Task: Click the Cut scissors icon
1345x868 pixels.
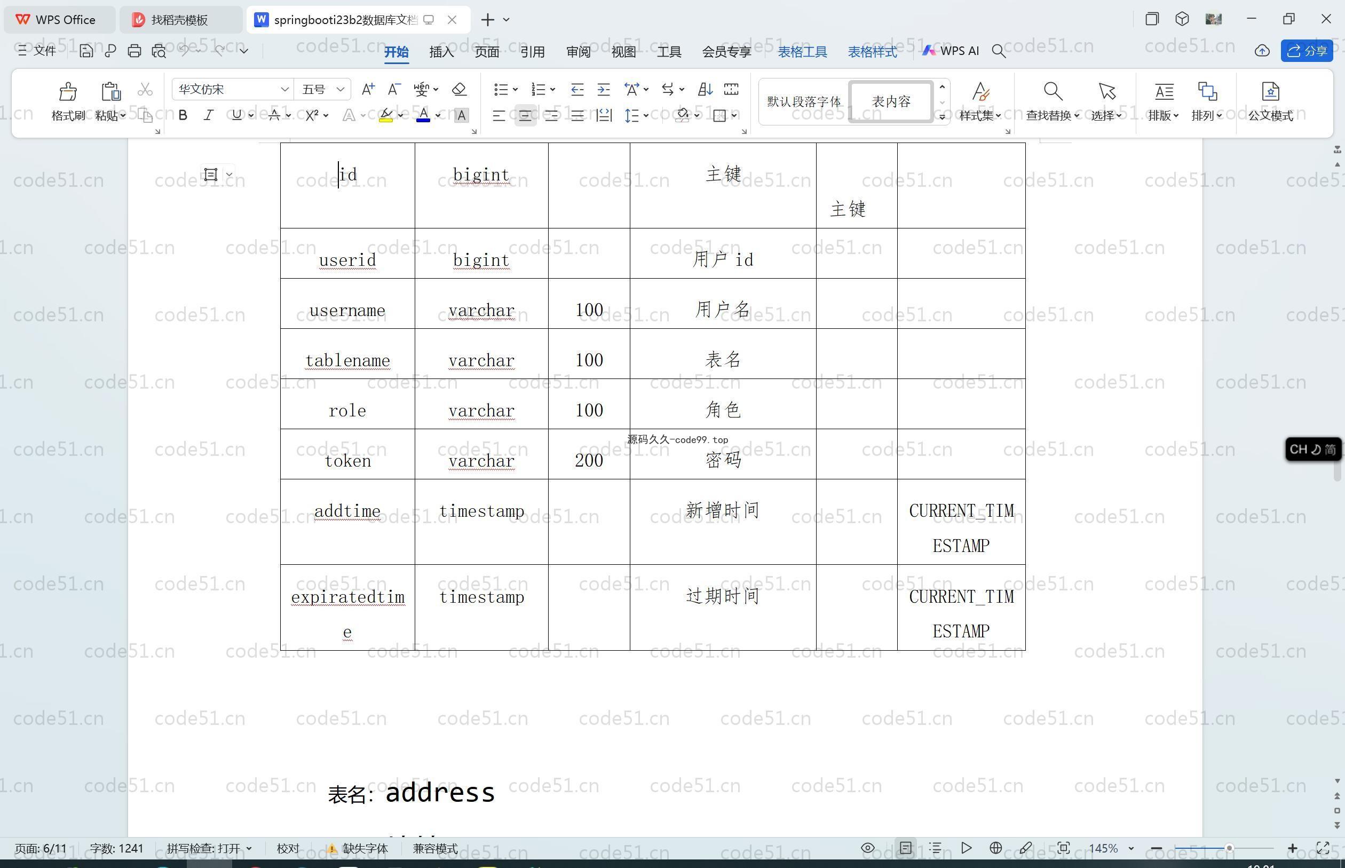Action: [x=145, y=89]
